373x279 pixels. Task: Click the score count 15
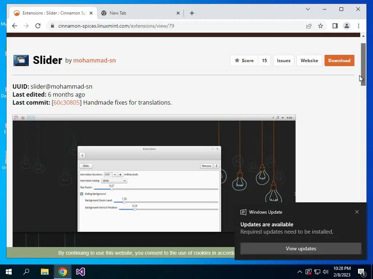coord(264,61)
